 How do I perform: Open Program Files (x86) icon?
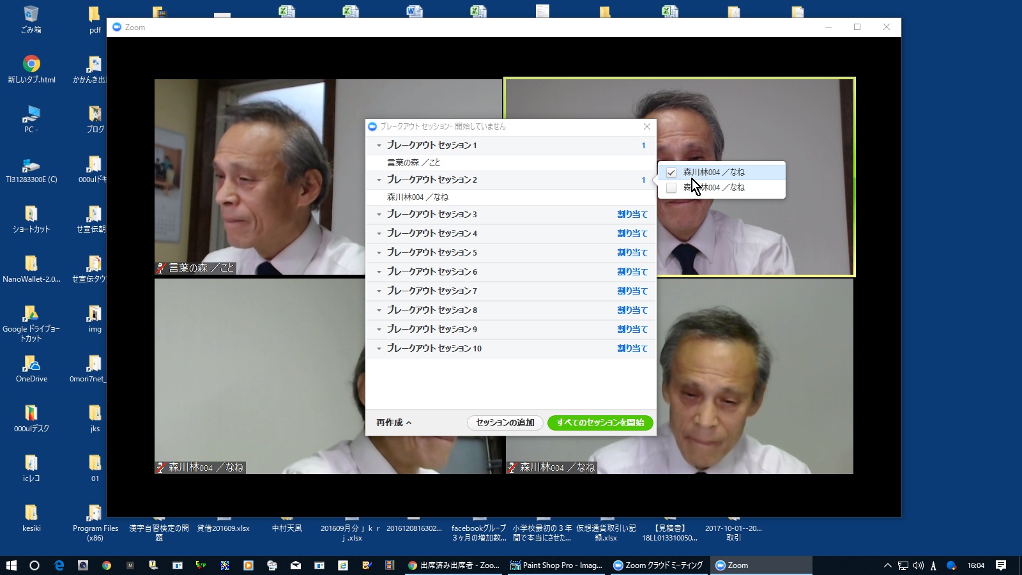tap(95, 523)
